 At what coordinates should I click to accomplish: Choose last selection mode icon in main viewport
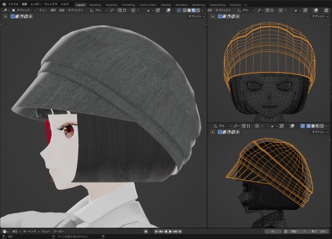[x=31, y=17]
